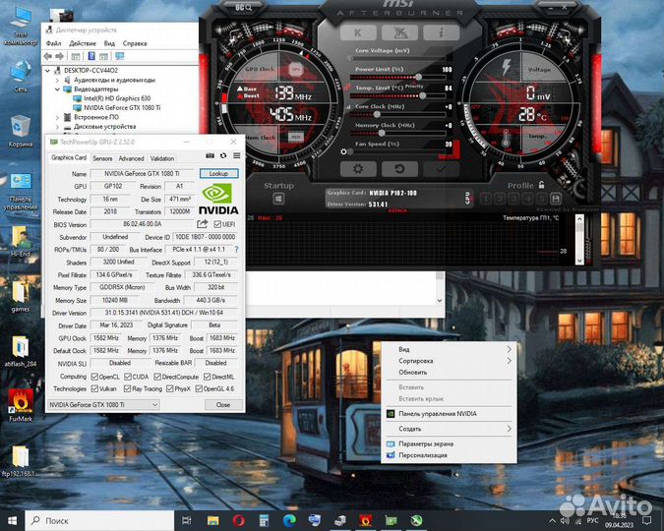Toggle the OpenCL checkbox
Viewport: 664px width, 531px height.
coord(94,377)
